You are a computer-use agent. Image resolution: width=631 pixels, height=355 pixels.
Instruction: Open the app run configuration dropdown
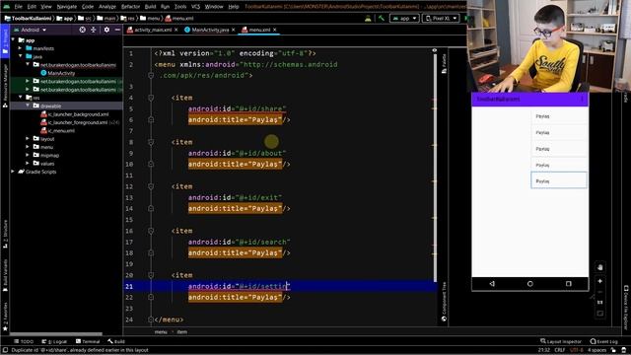(x=404, y=18)
